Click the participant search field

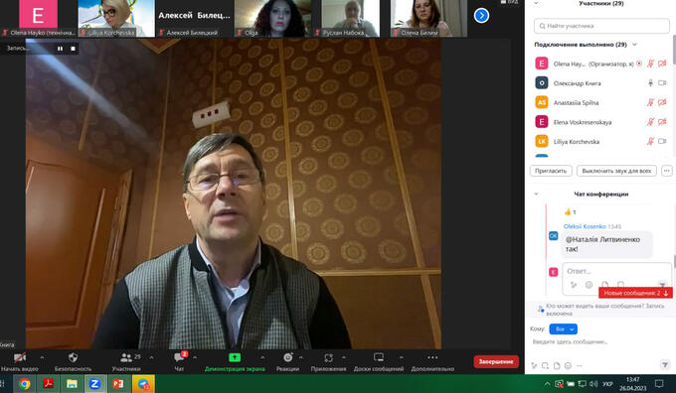601,26
